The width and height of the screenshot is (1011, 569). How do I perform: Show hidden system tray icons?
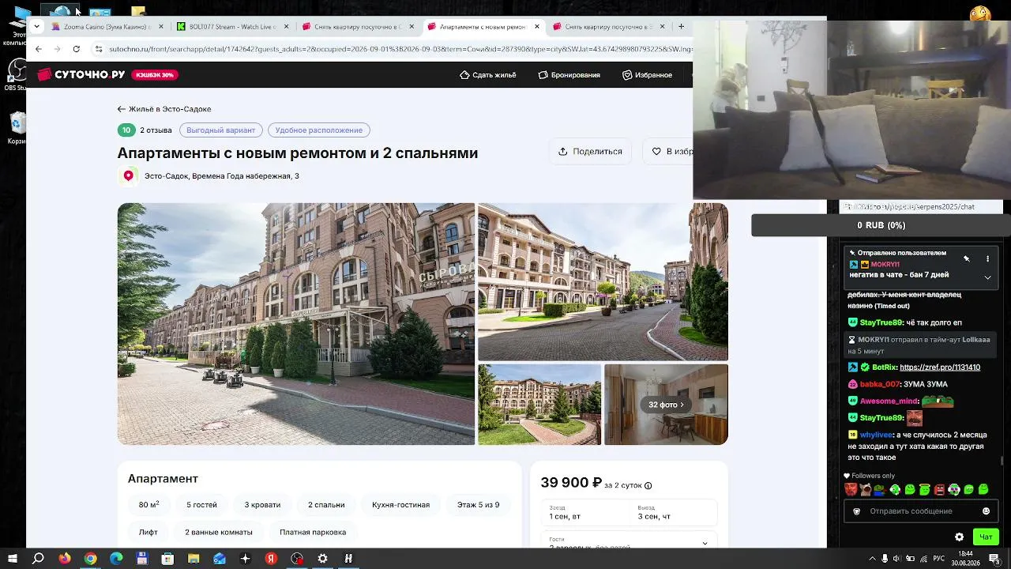871,559
